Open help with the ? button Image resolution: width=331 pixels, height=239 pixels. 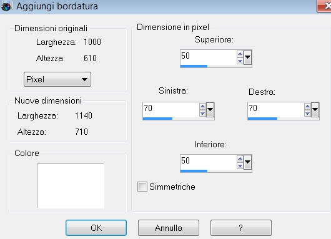tap(241, 228)
